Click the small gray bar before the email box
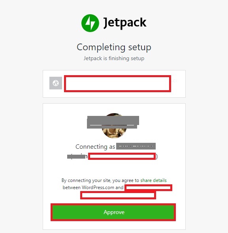 (77, 157)
